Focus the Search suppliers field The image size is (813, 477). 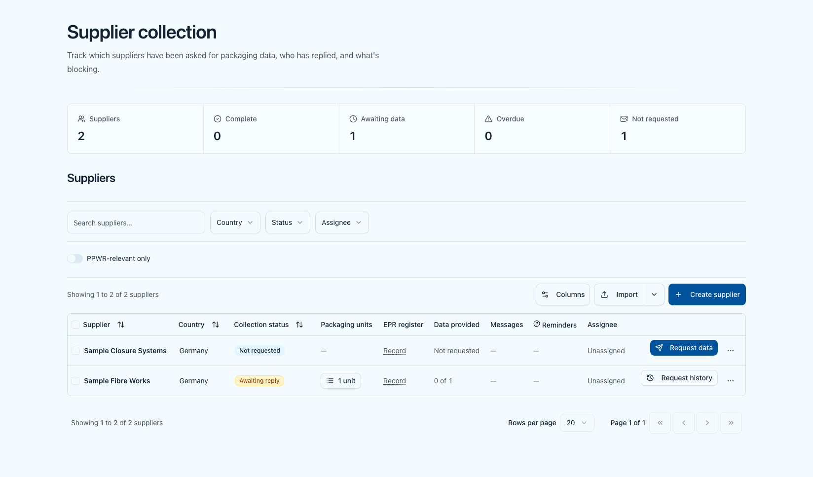136,222
